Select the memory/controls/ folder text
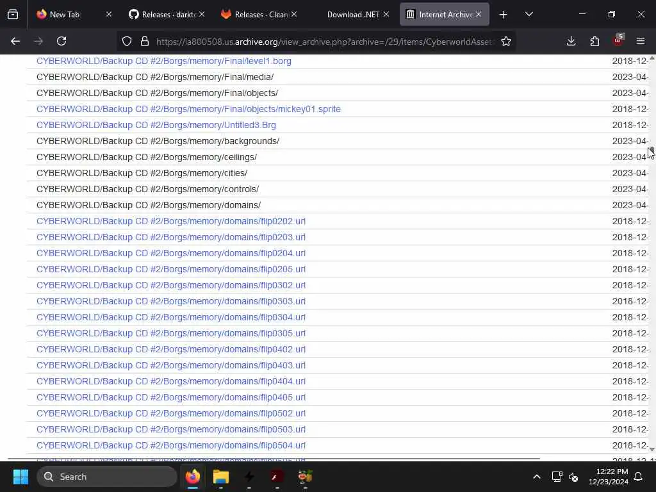This screenshot has height=492, width=656. (x=147, y=189)
